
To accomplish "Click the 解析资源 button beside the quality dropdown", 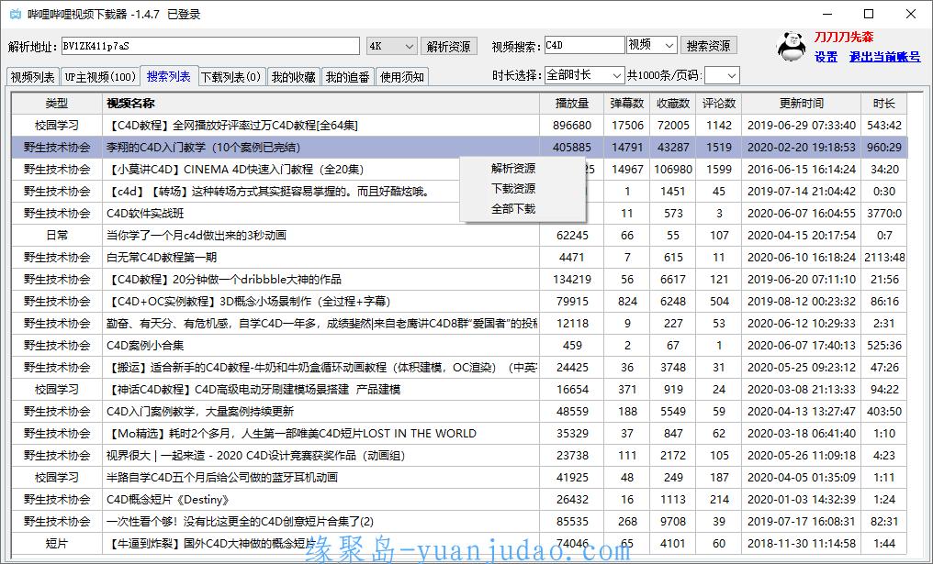I will 449,46.
